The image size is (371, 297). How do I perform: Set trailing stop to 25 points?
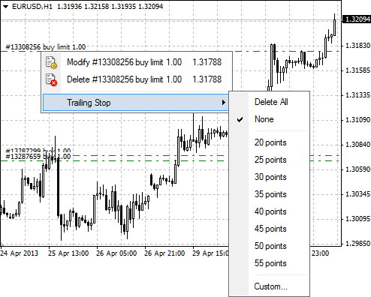point(270,160)
